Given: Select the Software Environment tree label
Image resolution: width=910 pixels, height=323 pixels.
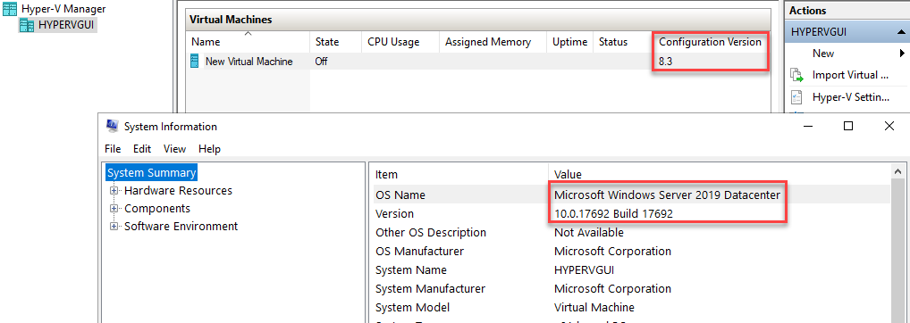Looking at the screenshot, I should [x=181, y=227].
